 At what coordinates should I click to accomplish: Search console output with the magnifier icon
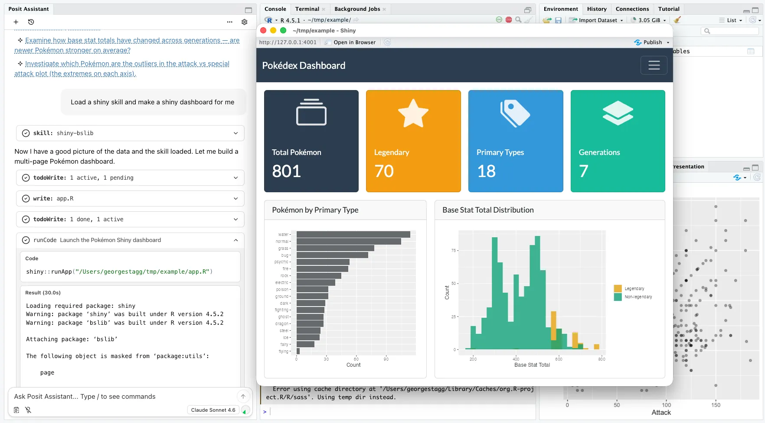[519, 20]
